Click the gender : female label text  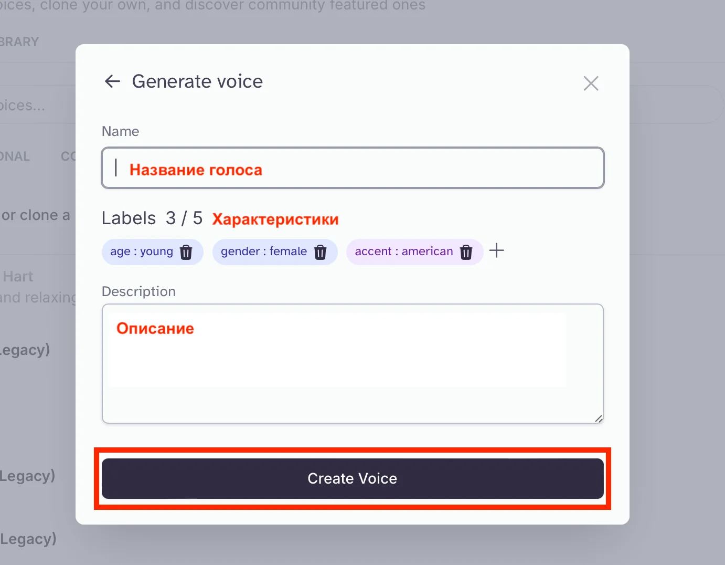(263, 252)
